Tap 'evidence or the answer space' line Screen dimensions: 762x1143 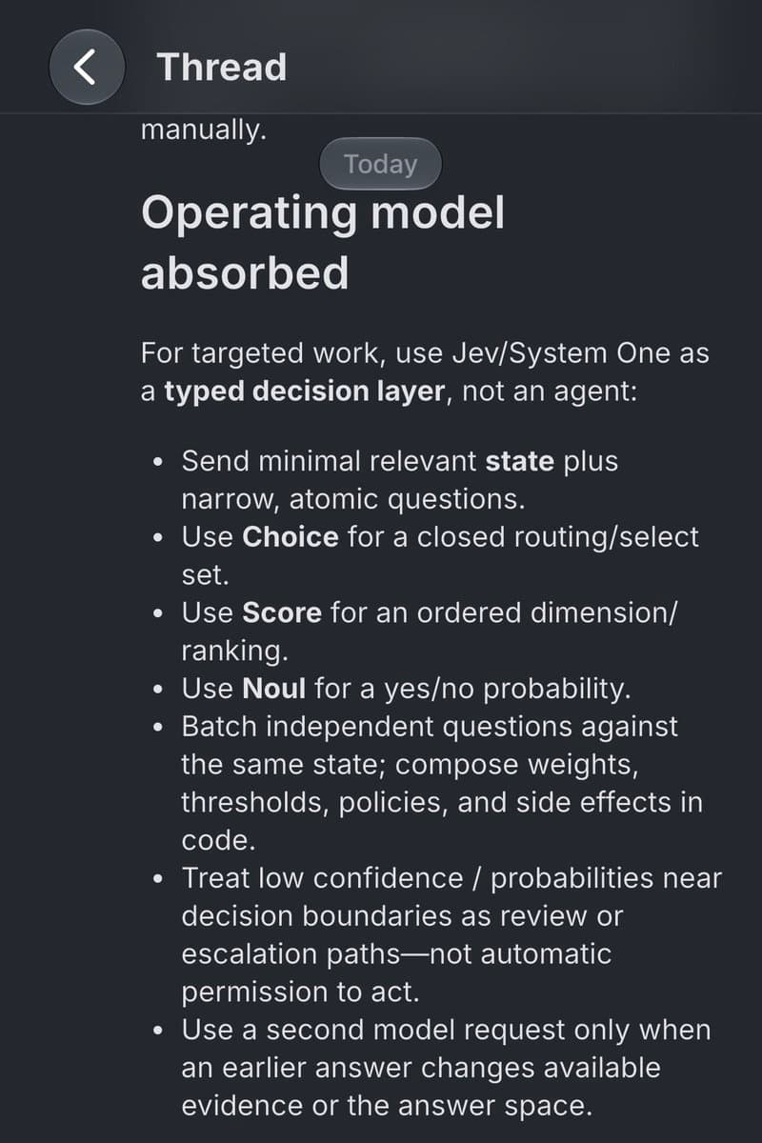[387, 1106]
